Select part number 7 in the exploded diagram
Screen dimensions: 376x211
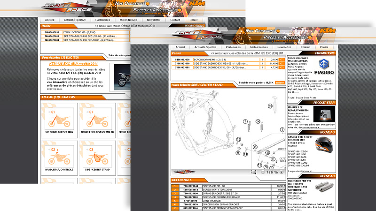245,121
